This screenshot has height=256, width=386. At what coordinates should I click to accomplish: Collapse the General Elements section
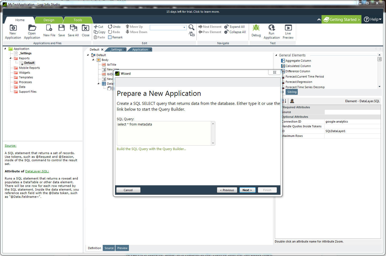coord(276,55)
